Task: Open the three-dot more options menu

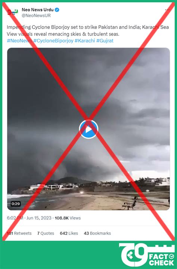Action: [x=167, y=10]
